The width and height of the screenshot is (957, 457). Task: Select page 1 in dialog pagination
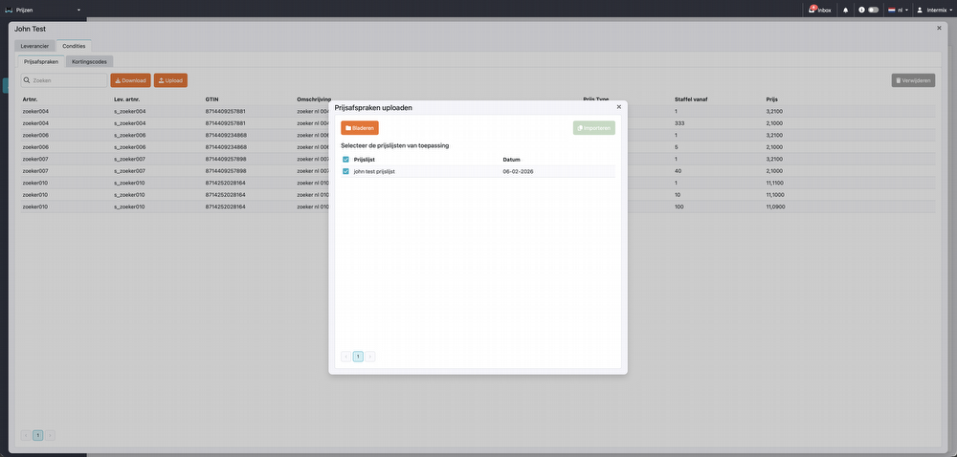pyautogui.click(x=358, y=357)
